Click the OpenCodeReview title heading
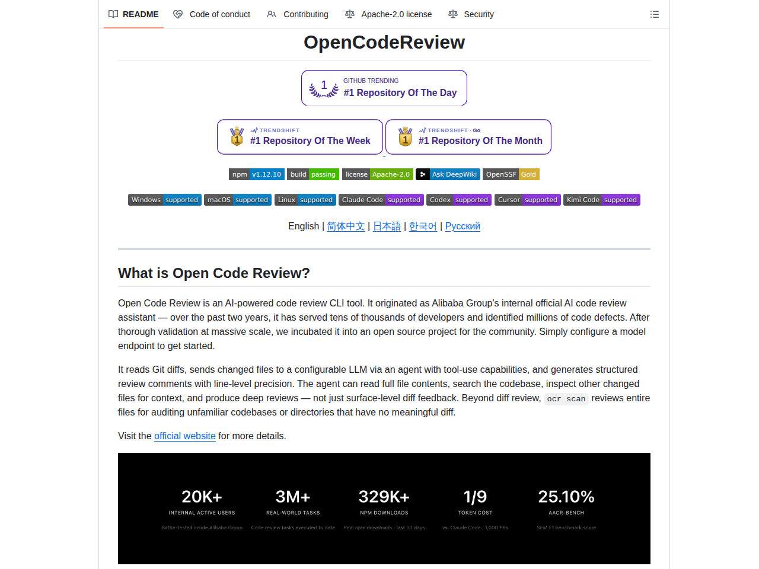Screen dimensions: 759x569 click(384, 42)
